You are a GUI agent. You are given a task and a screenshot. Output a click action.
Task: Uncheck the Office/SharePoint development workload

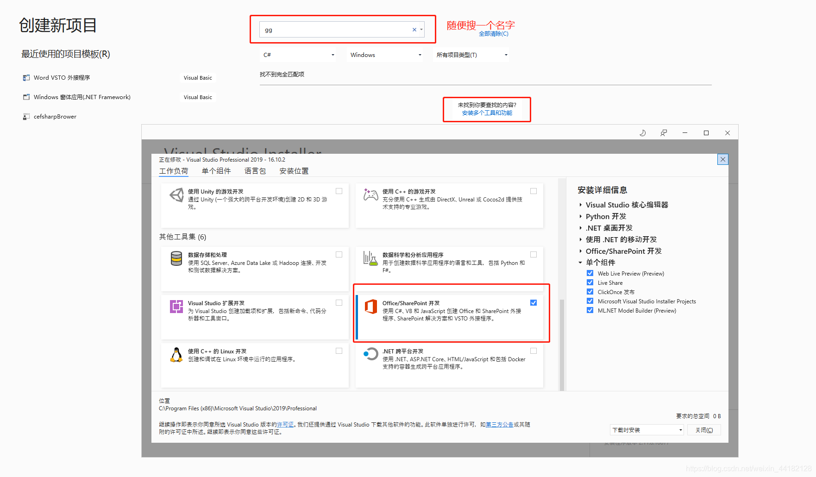point(534,303)
